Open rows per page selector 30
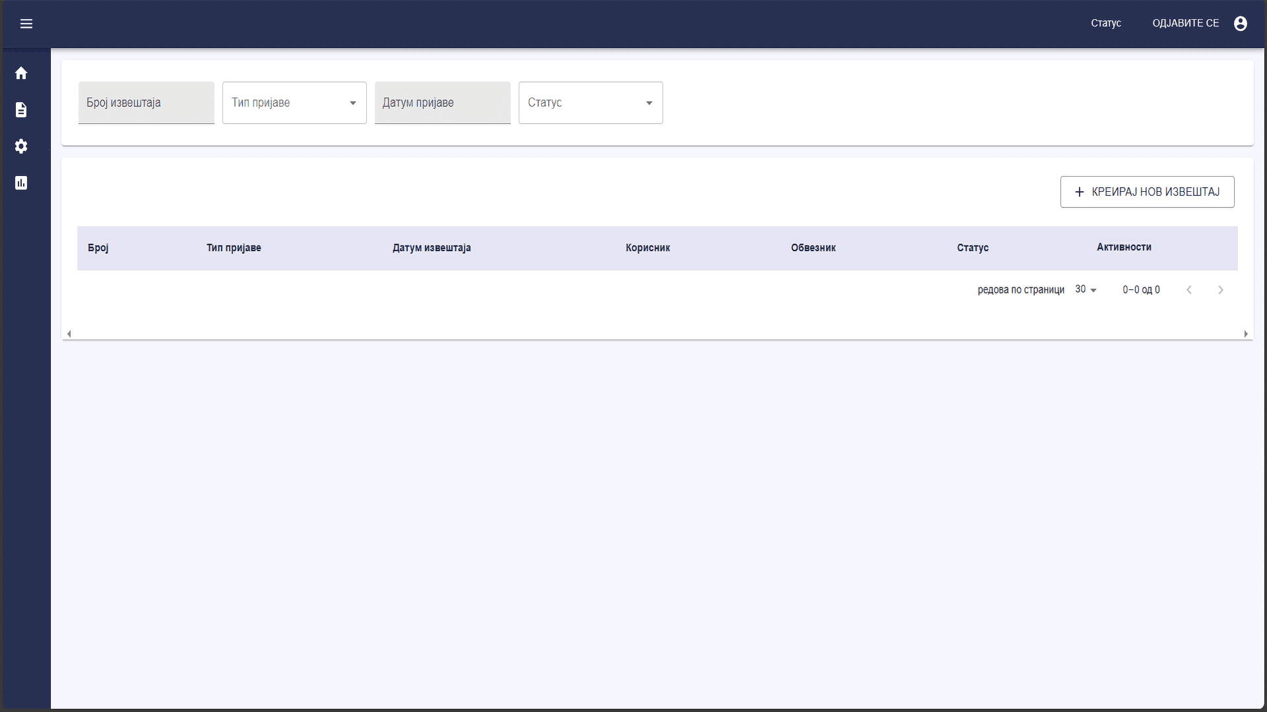 coord(1086,289)
